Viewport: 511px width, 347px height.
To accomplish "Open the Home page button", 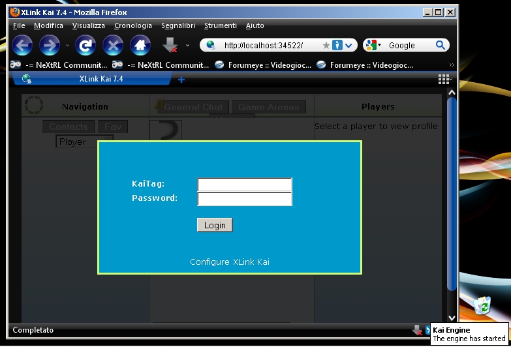I will point(140,45).
